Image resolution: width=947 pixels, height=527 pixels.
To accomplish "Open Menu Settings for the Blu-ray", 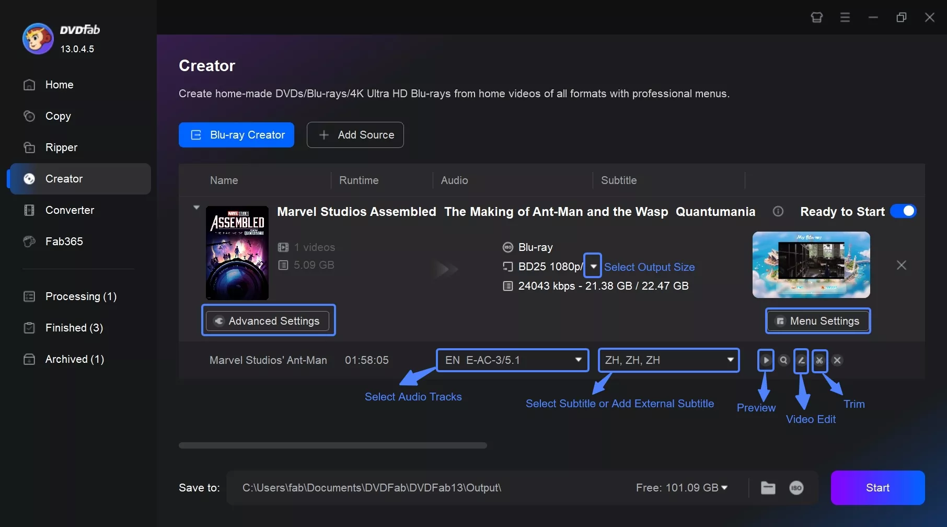I will click(x=817, y=320).
